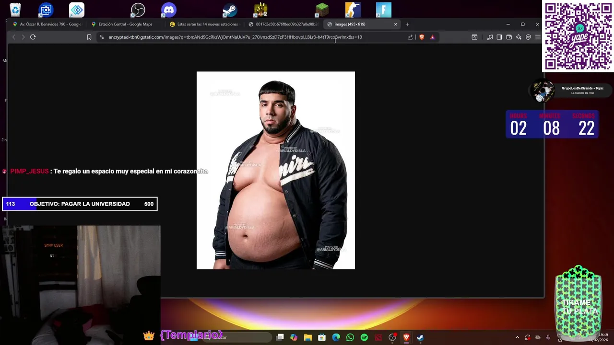
Task: Launch OBS Studio from the desktop
Action: (x=138, y=10)
